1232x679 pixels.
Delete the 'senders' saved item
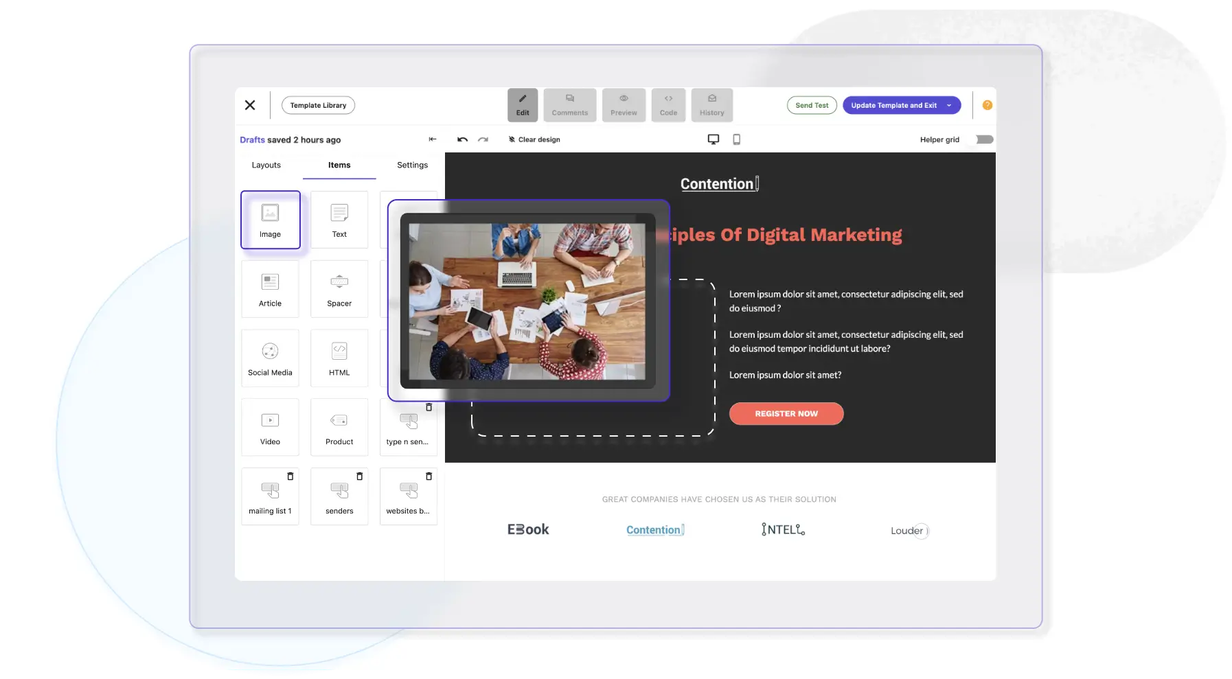pos(359,476)
